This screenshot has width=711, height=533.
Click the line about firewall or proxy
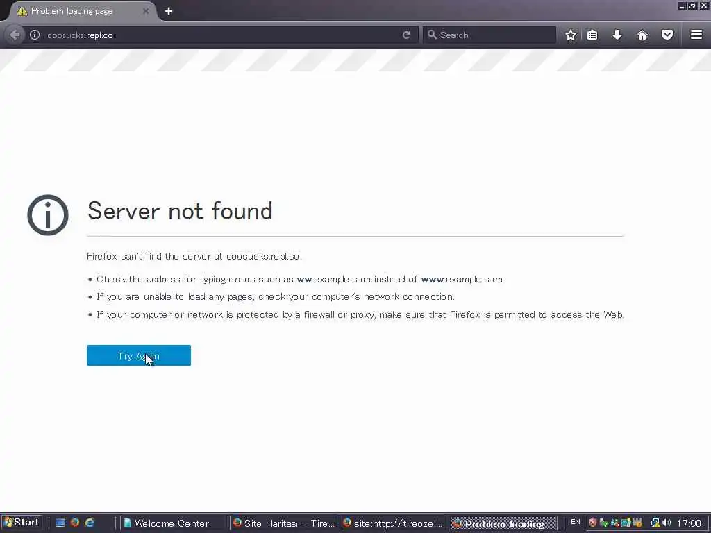pyautogui.click(x=360, y=314)
